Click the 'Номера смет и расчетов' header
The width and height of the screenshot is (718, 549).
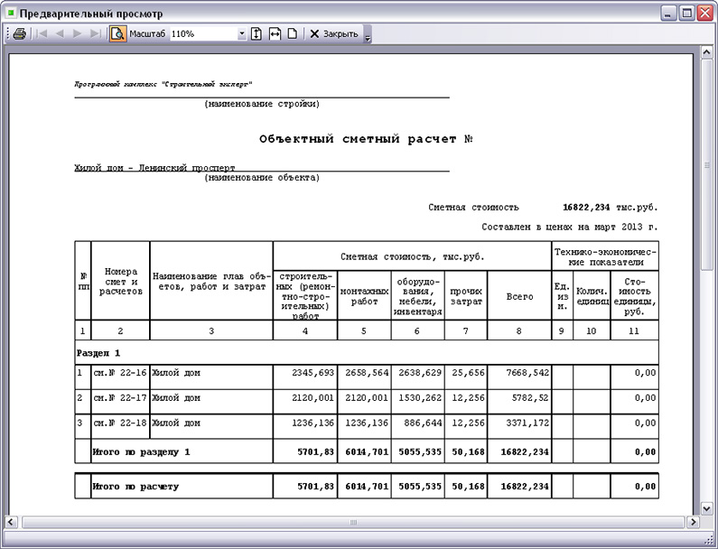(120, 282)
